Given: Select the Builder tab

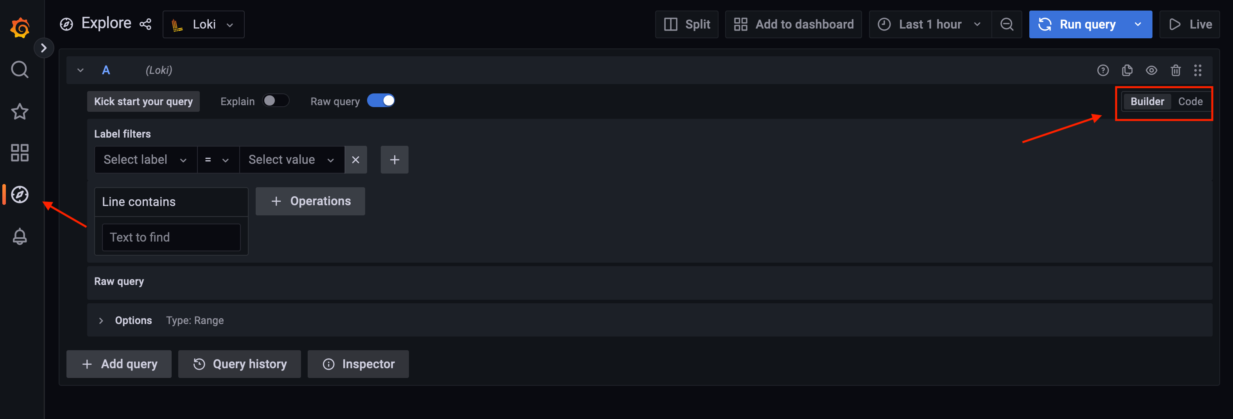Looking at the screenshot, I should 1147,101.
